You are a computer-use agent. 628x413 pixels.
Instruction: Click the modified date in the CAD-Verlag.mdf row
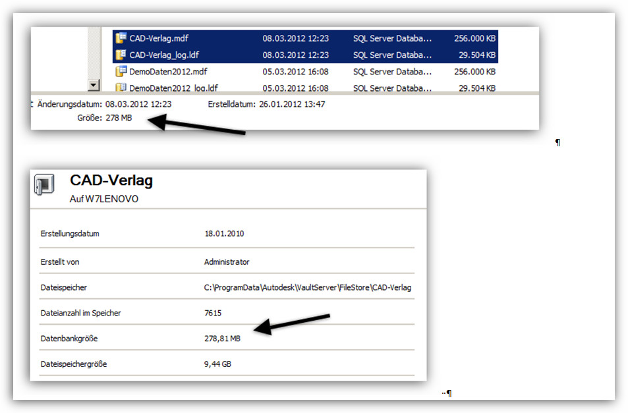[296, 38]
